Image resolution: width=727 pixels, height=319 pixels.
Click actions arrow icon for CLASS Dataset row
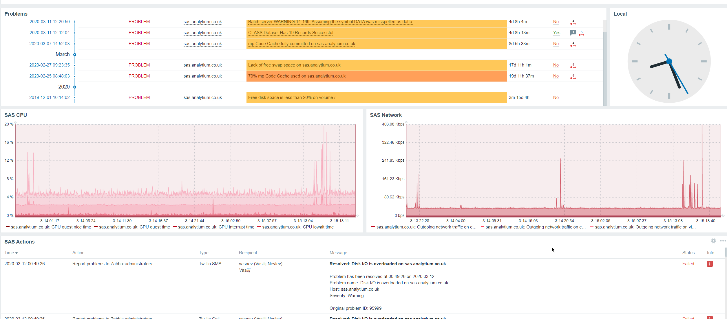(x=581, y=34)
